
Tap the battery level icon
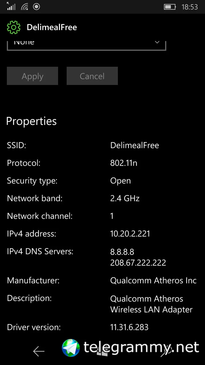[x=170, y=7]
